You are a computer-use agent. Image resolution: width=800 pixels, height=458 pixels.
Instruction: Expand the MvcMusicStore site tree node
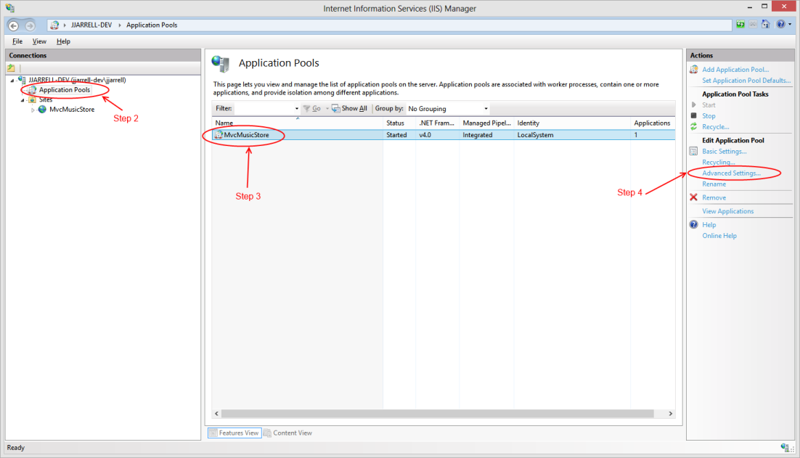click(33, 110)
